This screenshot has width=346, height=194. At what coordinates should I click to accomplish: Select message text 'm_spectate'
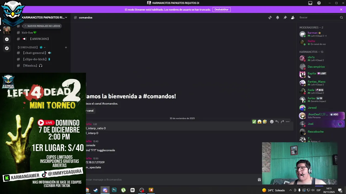[x=94, y=167]
